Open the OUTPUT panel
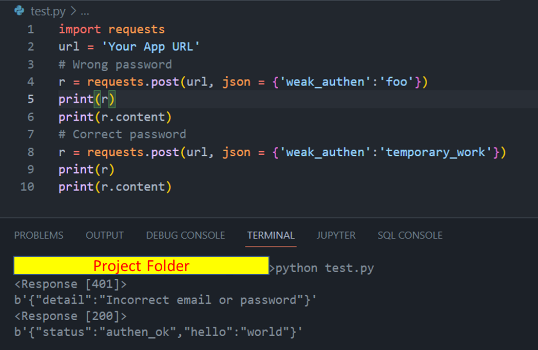Viewport: 538px width, 350px height. pyautogui.click(x=105, y=235)
